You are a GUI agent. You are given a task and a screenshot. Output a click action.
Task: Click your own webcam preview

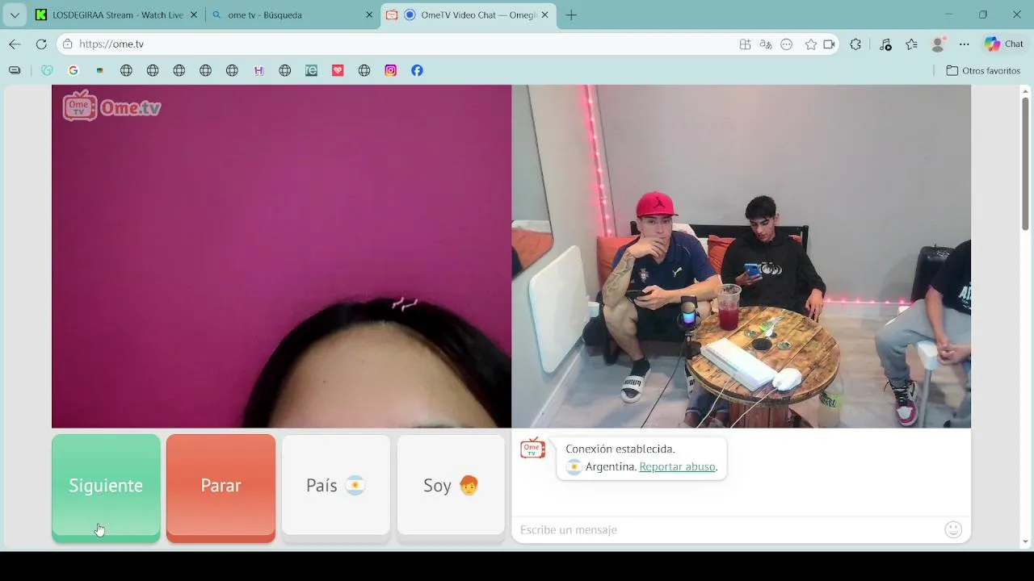pos(281,257)
